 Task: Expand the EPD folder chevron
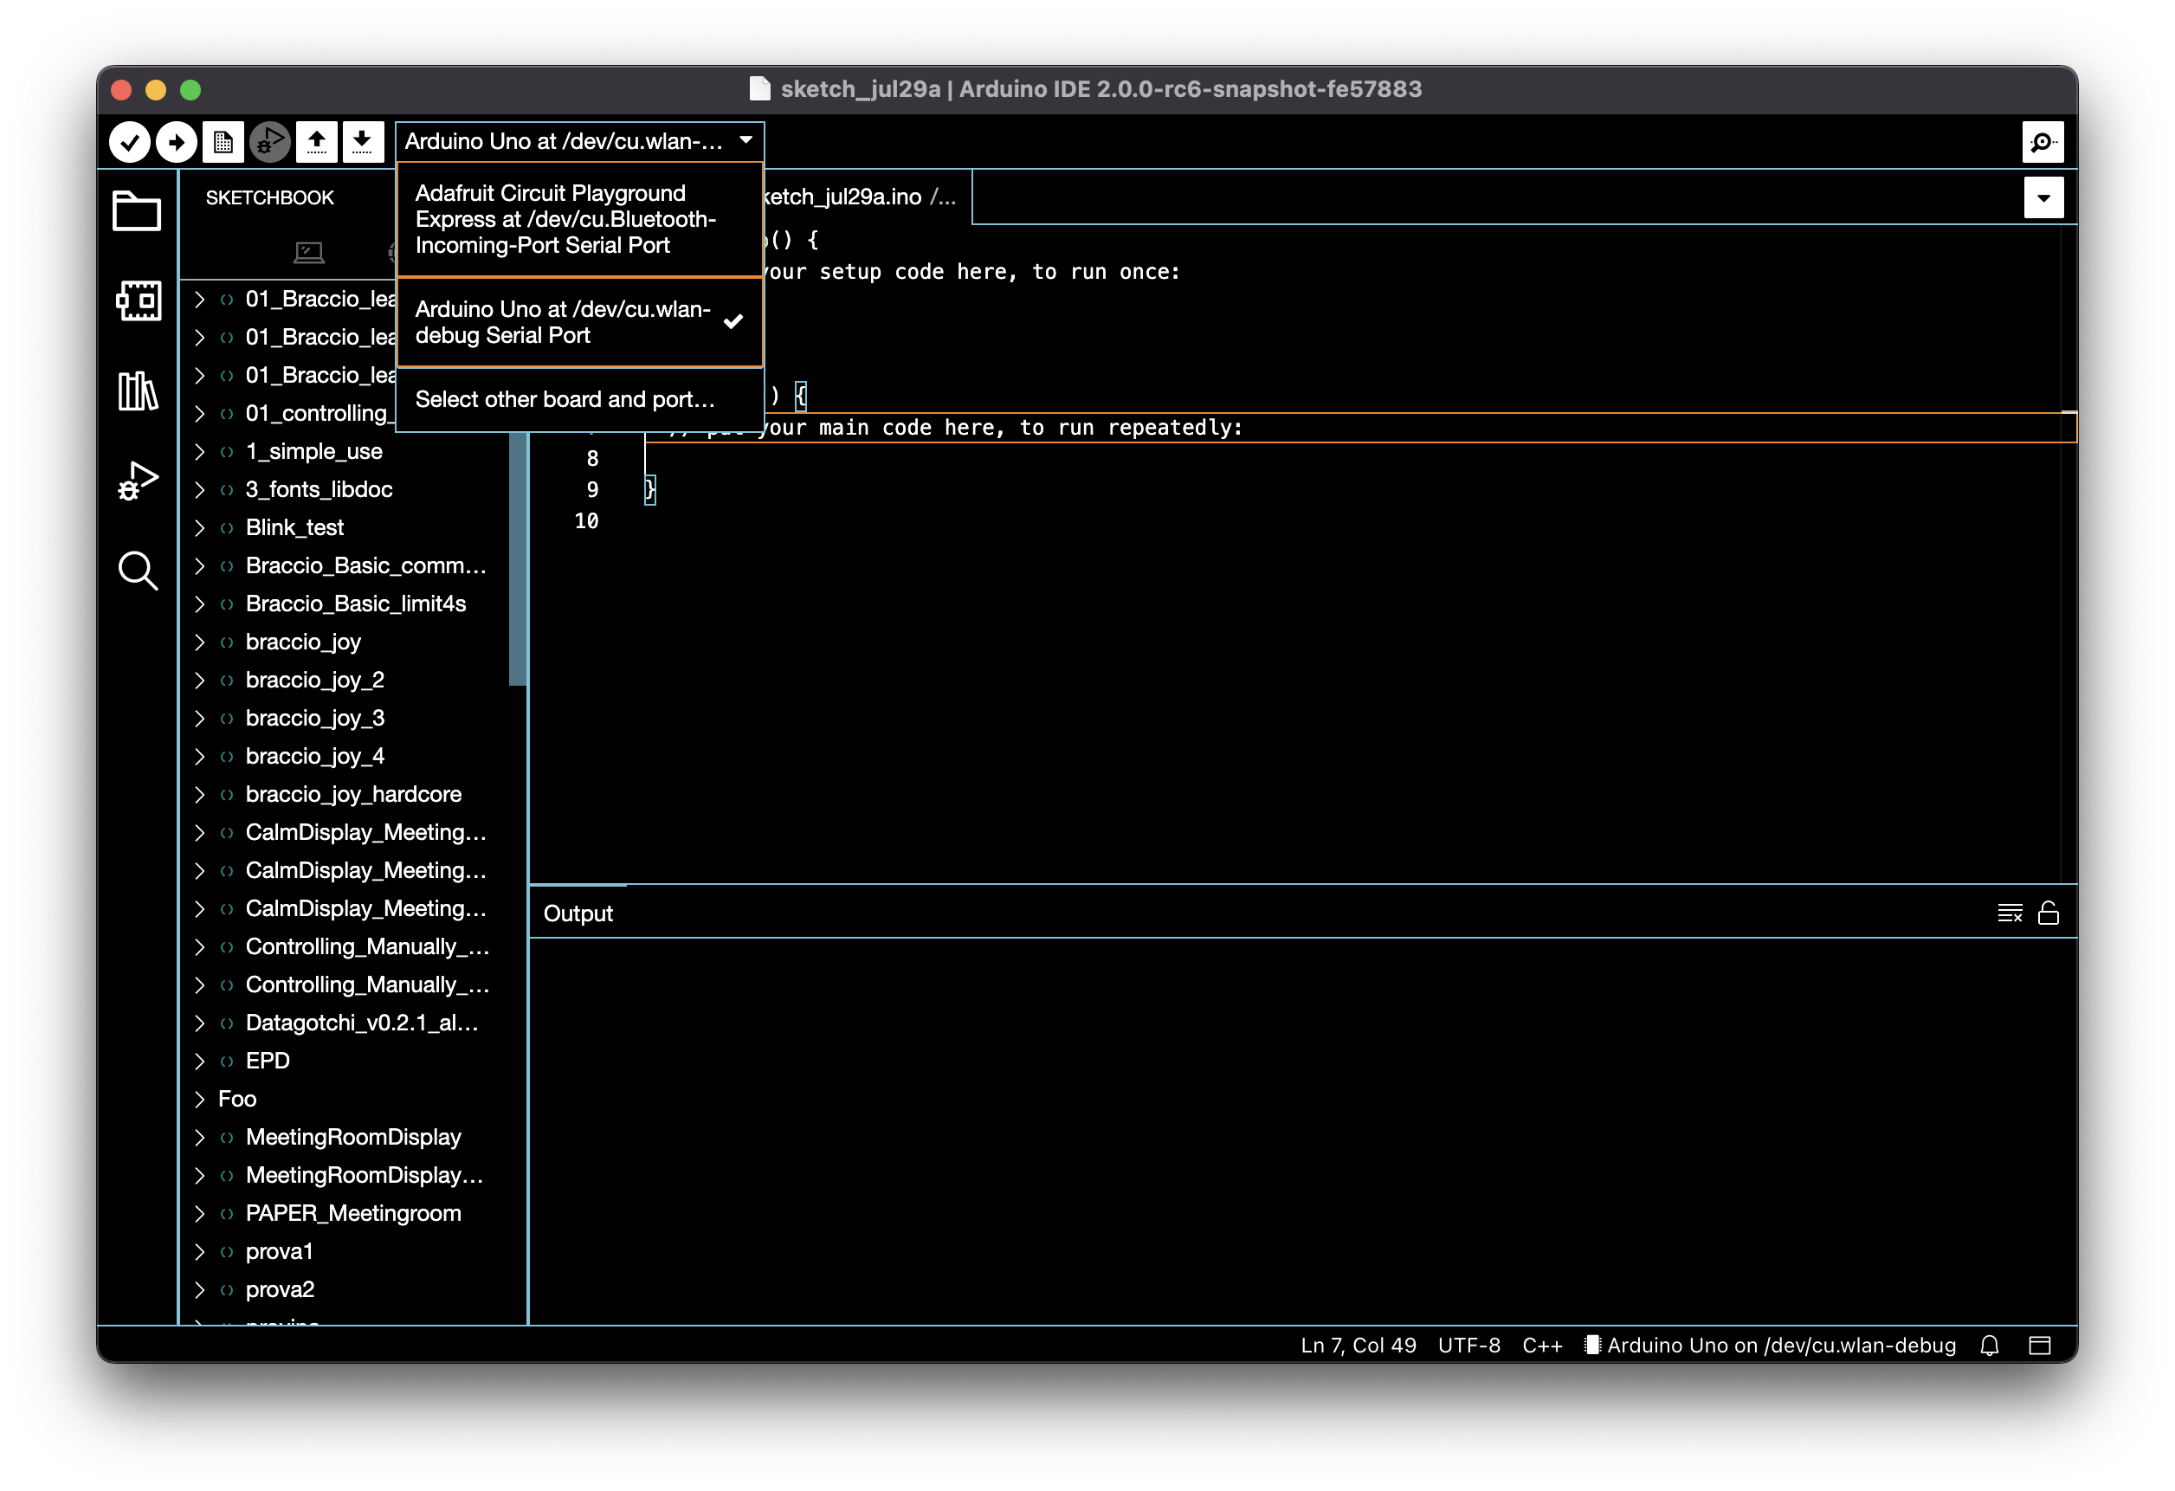coord(199,1062)
